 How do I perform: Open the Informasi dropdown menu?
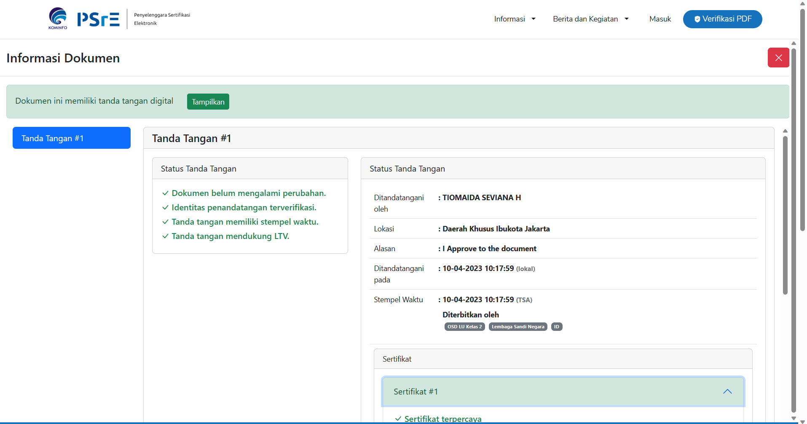(515, 19)
